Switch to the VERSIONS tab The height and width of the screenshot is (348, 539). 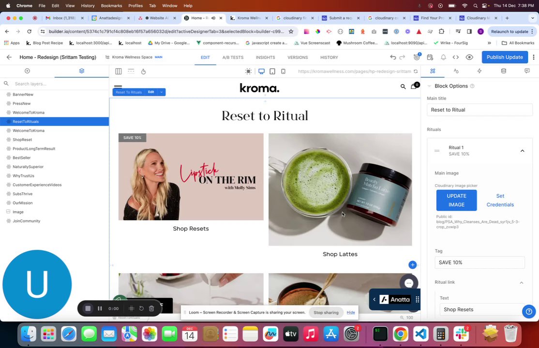click(x=298, y=58)
